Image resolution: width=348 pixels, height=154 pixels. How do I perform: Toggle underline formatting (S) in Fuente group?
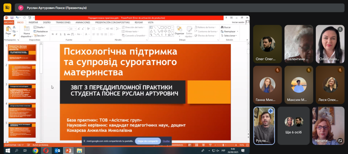pos(60,35)
